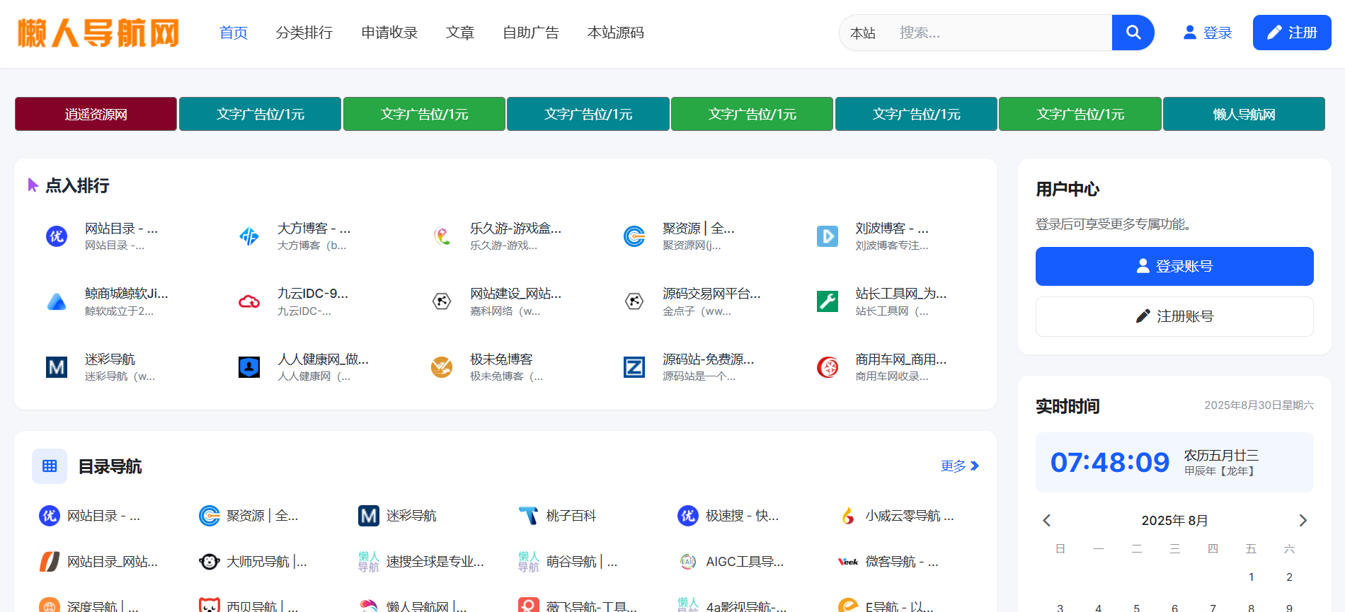Click the 极未兔博客 site icon
1345x612 pixels.
pos(442,367)
